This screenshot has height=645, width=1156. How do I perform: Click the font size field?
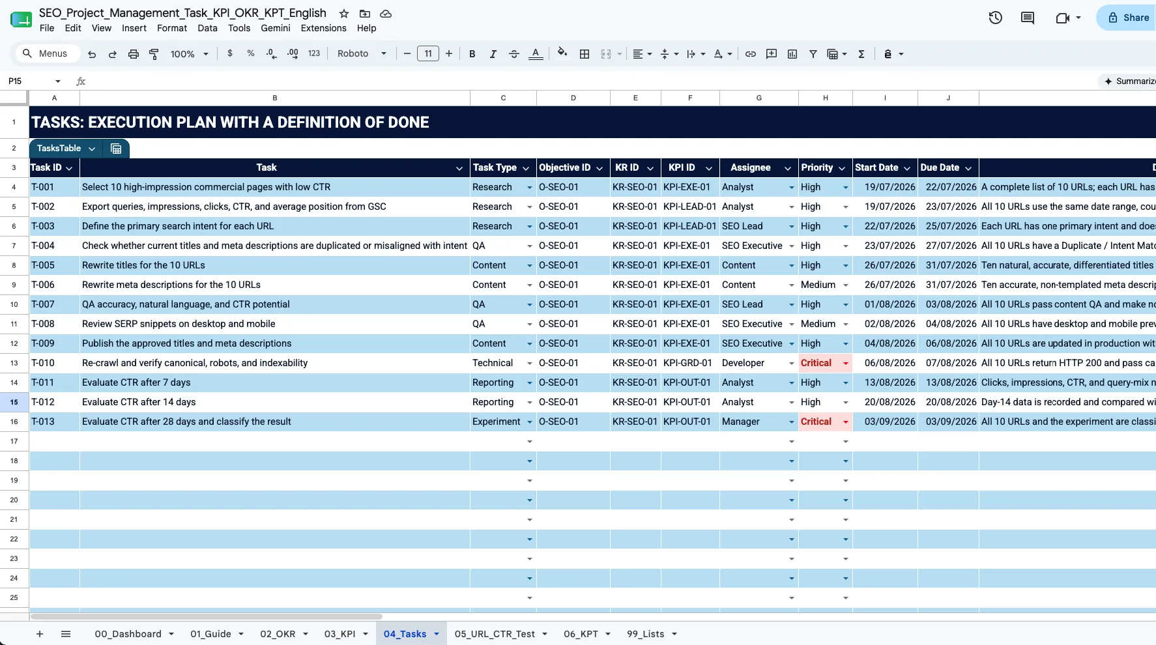point(428,54)
